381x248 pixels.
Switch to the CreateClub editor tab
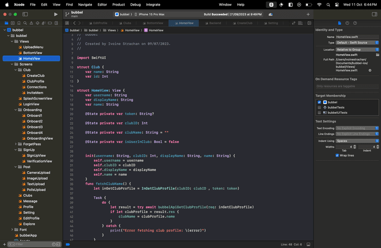242,23
